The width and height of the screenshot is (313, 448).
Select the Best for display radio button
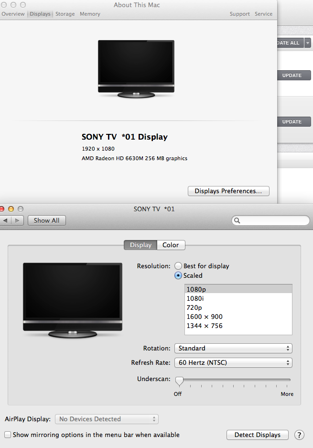(x=178, y=266)
